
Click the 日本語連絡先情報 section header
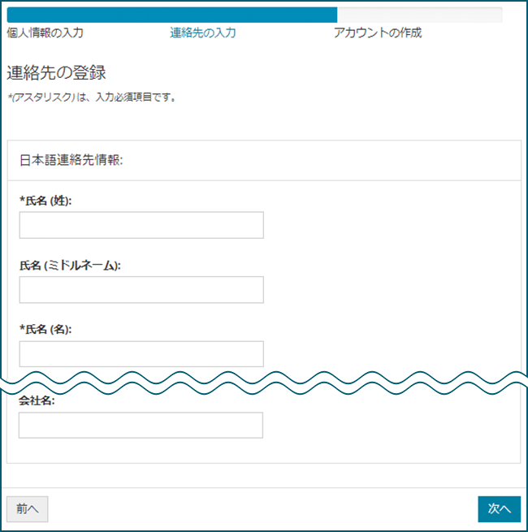(x=71, y=160)
